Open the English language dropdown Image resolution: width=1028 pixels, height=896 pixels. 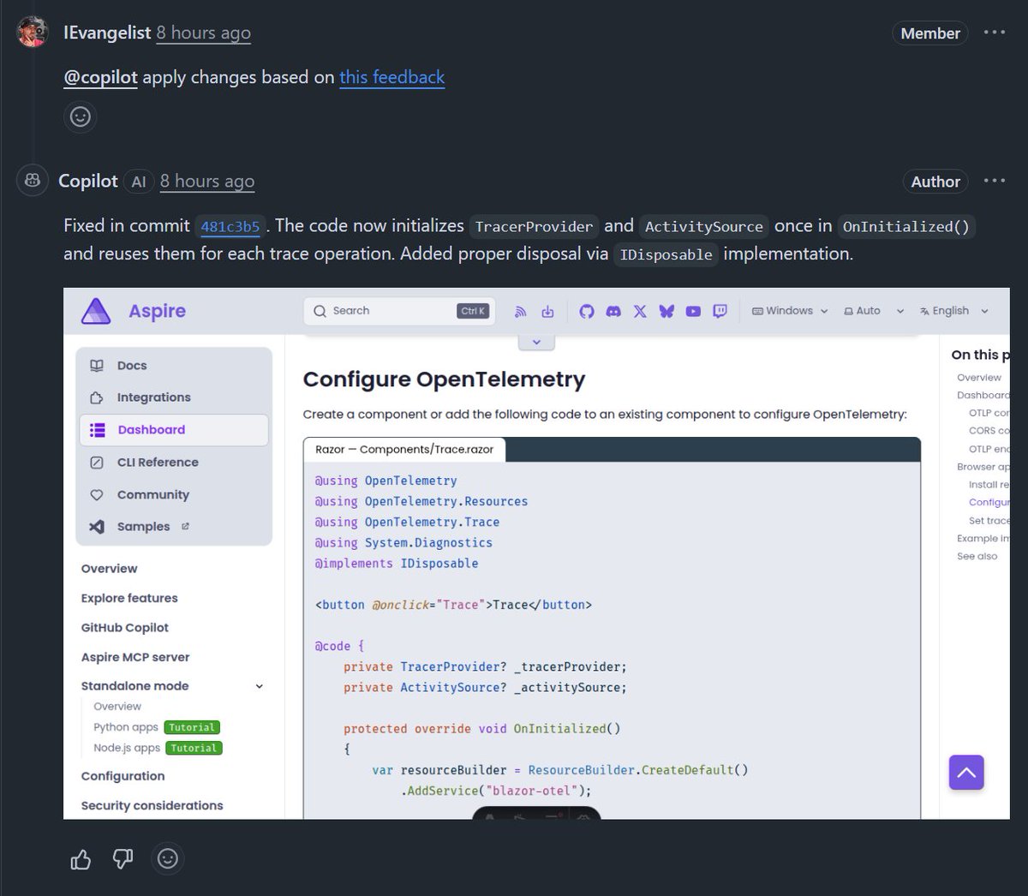(953, 310)
